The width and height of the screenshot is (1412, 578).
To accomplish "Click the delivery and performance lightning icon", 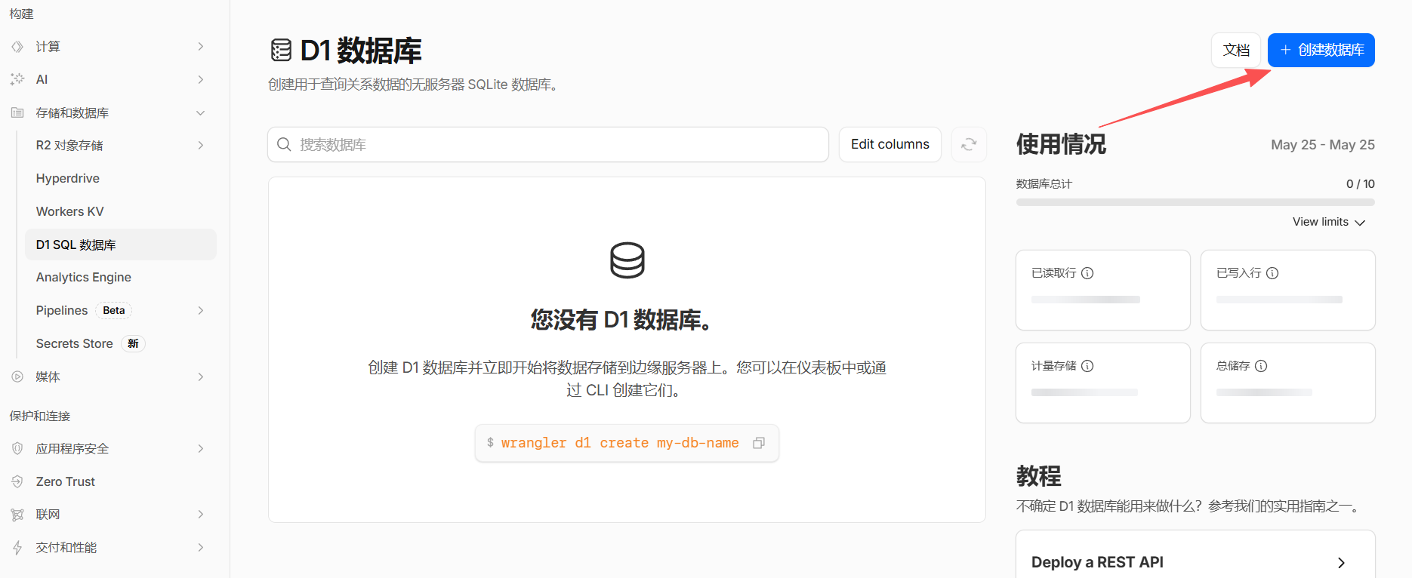I will [17, 548].
